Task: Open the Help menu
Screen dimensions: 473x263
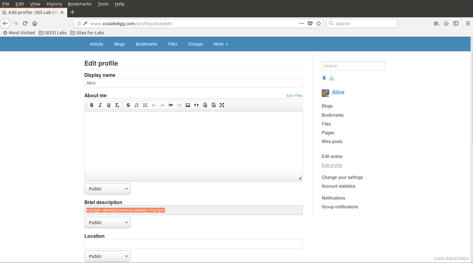Action: pyautogui.click(x=120, y=4)
